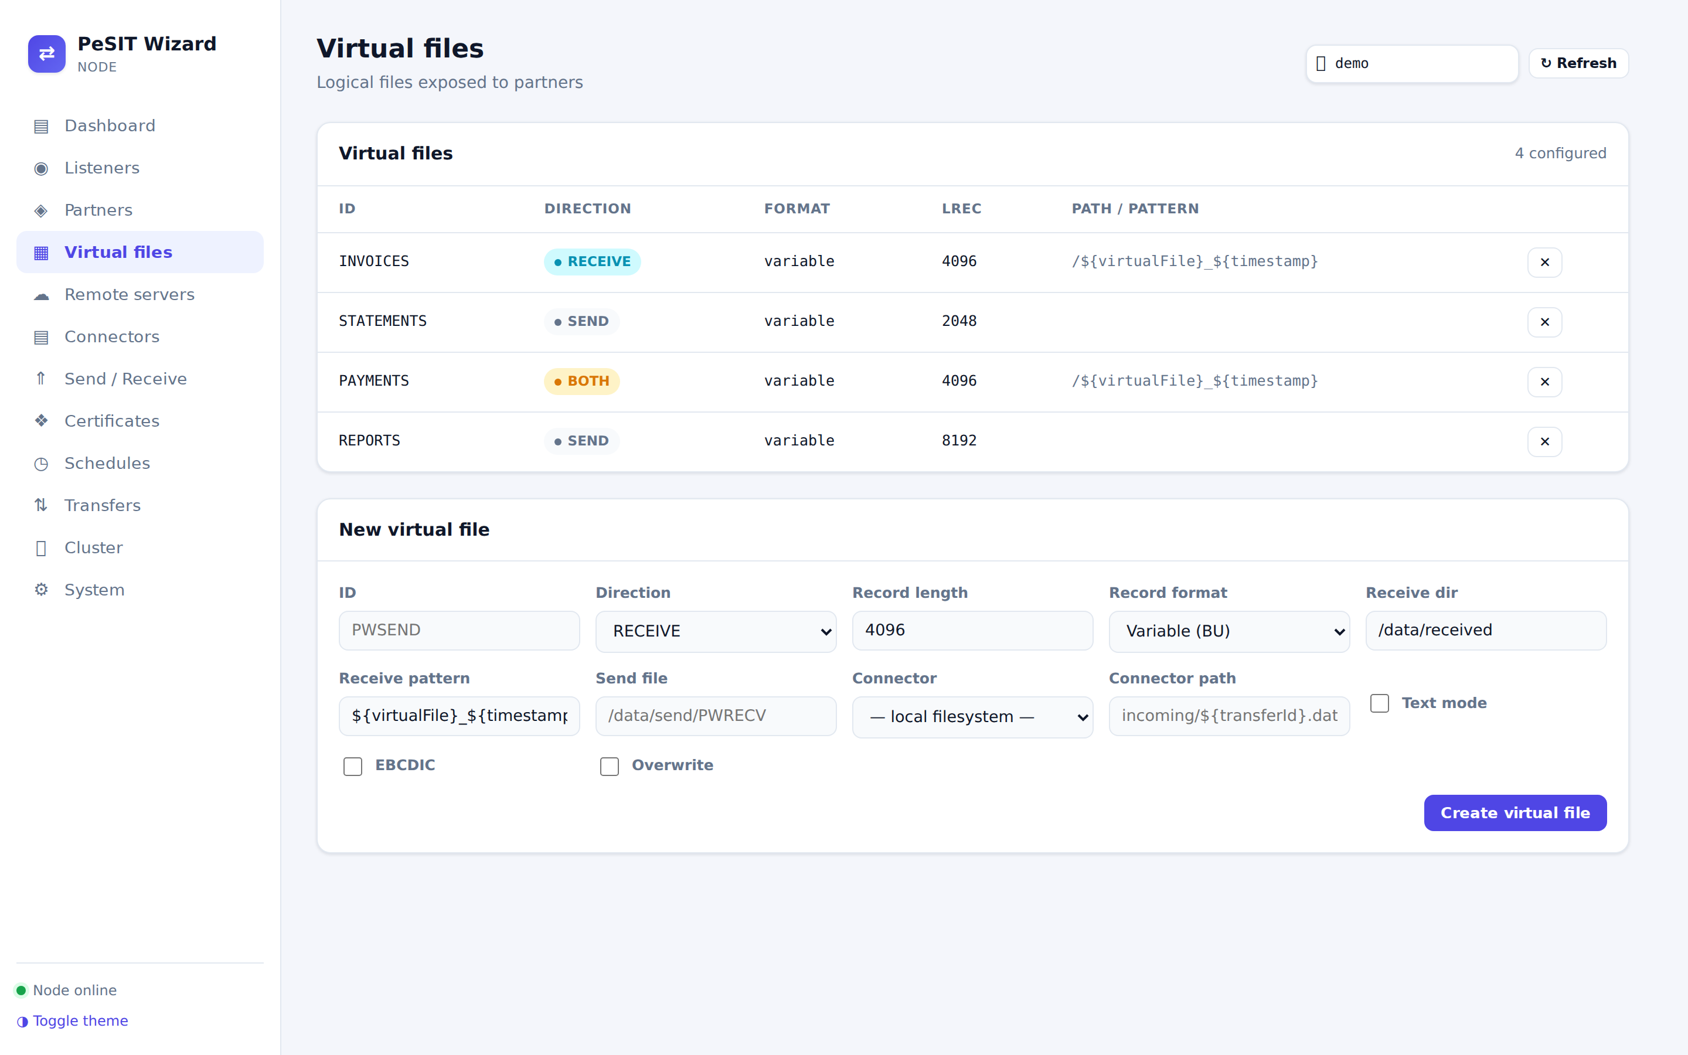The image size is (1688, 1055).
Task: Click the STATEMENTS ID cell
Action: click(383, 322)
